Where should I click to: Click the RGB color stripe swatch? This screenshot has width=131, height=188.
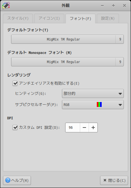[99, 105]
